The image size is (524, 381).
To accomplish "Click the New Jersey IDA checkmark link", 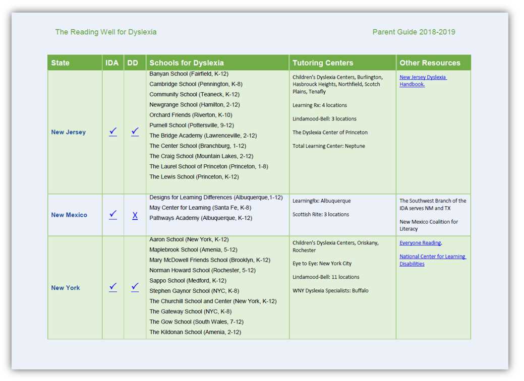I will click(x=113, y=132).
